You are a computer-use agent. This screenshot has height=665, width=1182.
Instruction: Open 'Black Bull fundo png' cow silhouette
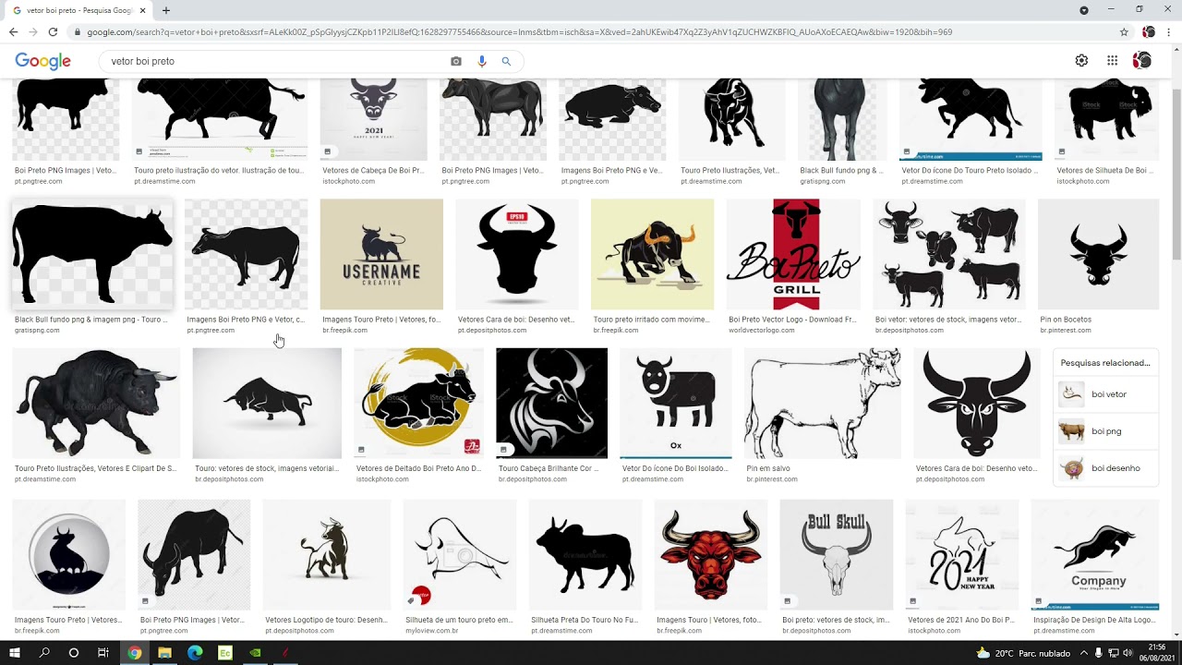click(x=92, y=255)
